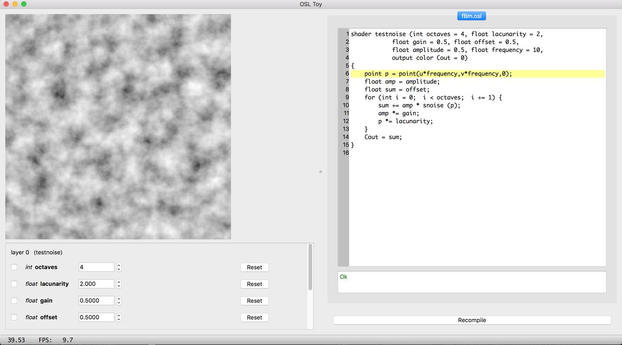Click the 'Cout = sum;' code line

(x=383, y=137)
